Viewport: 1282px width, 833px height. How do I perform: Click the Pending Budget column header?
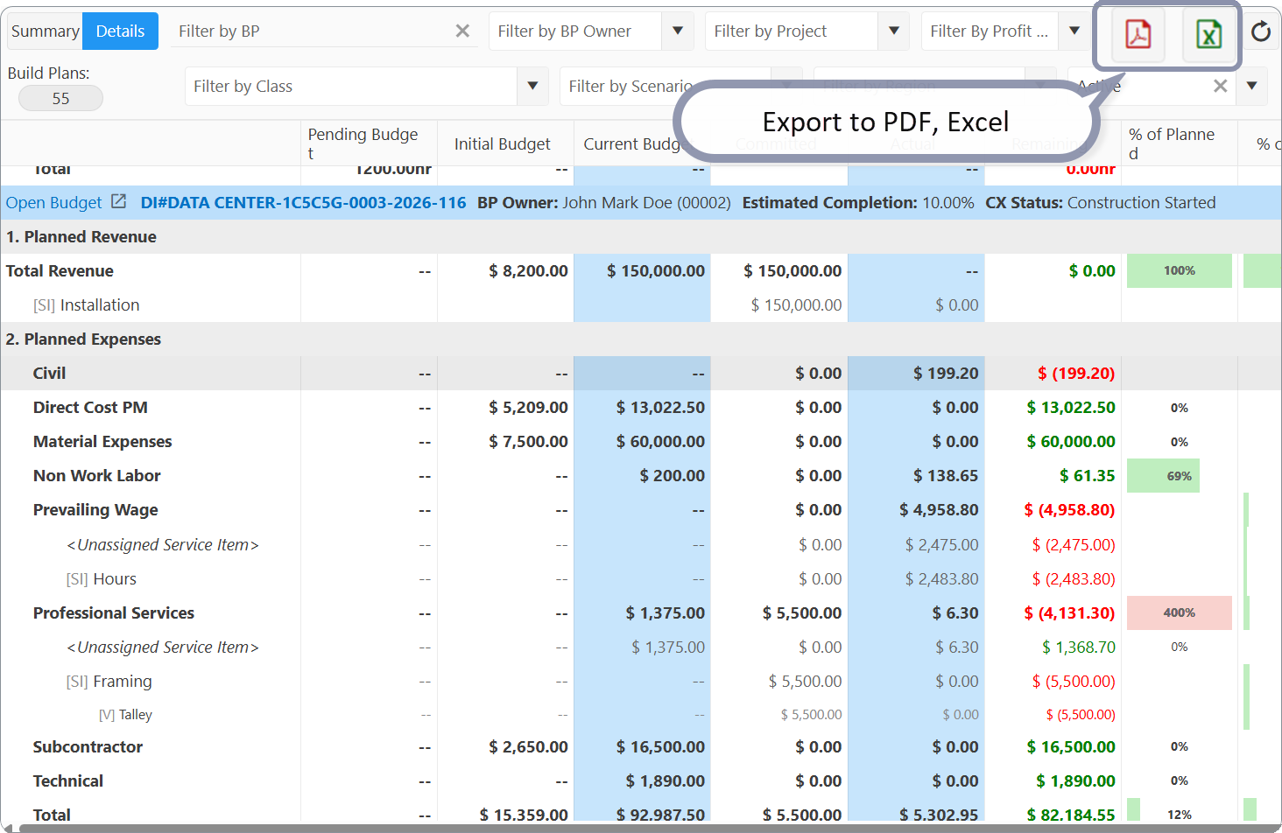click(x=369, y=143)
